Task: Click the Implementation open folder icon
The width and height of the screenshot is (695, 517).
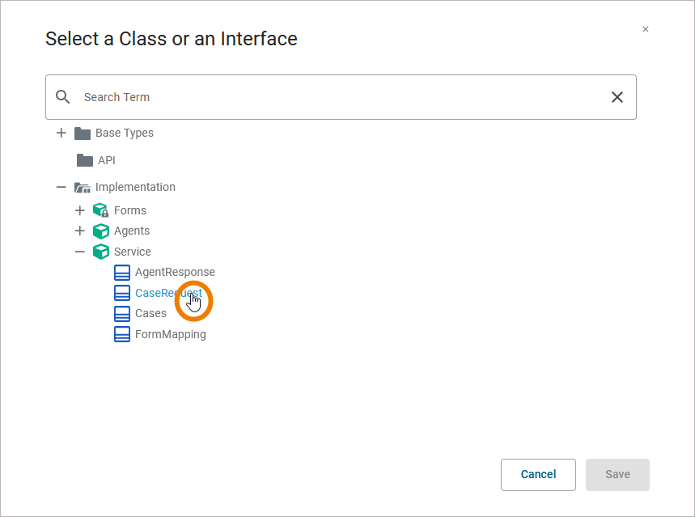Action: (x=83, y=187)
